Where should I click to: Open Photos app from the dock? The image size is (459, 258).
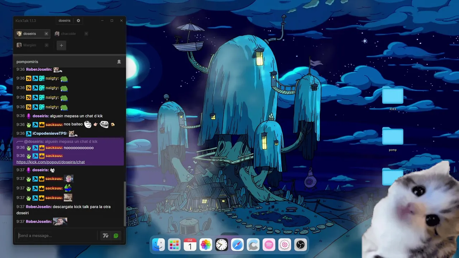click(x=206, y=245)
